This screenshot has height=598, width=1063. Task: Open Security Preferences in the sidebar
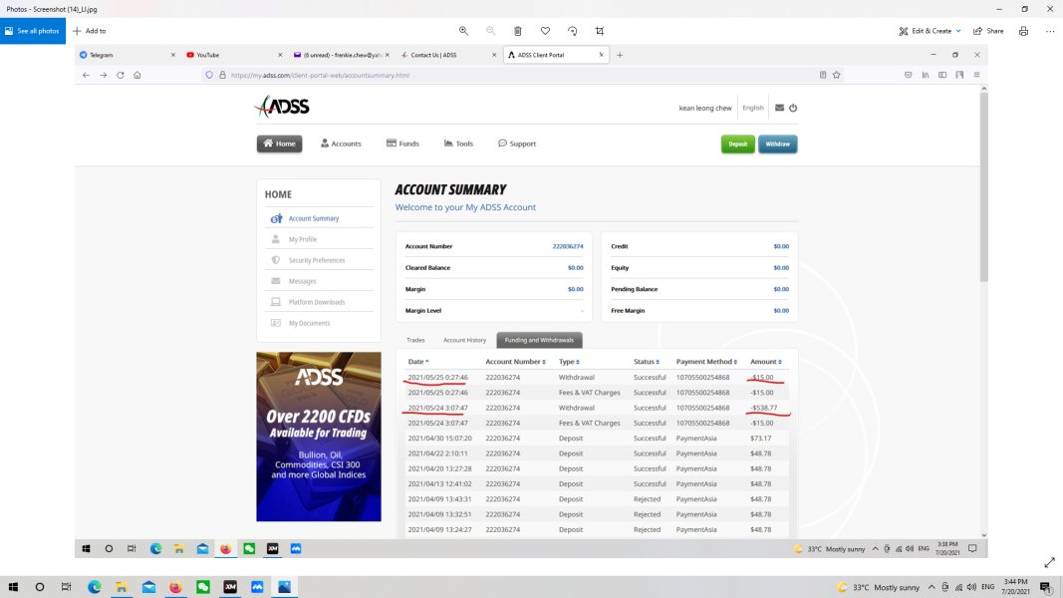(319, 260)
